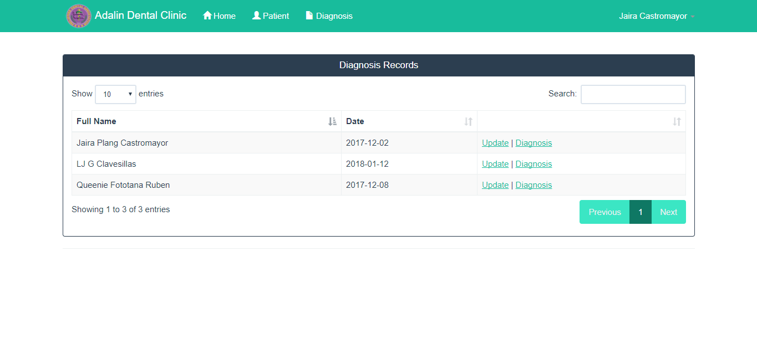757x364 pixels.
Task: Open Update for Jaira Plang Castromayor
Action: point(495,142)
